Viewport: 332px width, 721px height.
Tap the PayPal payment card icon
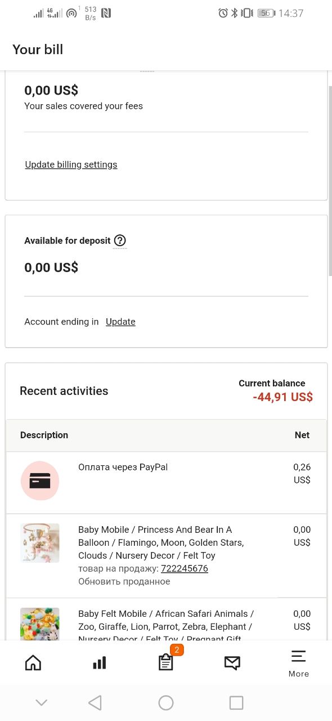tap(40, 480)
